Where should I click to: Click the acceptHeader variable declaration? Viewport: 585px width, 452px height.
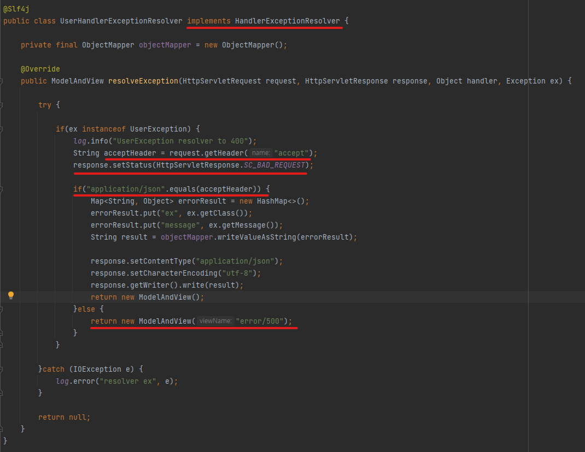click(130, 153)
